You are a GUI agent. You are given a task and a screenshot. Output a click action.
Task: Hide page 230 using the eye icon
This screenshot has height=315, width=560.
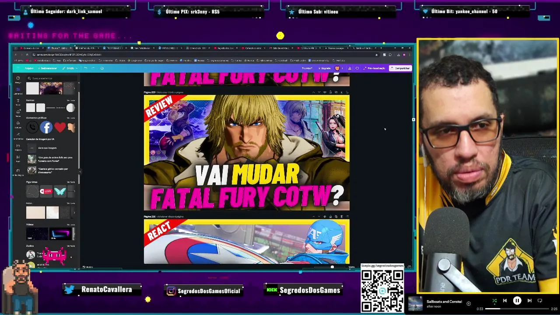click(325, 217)
